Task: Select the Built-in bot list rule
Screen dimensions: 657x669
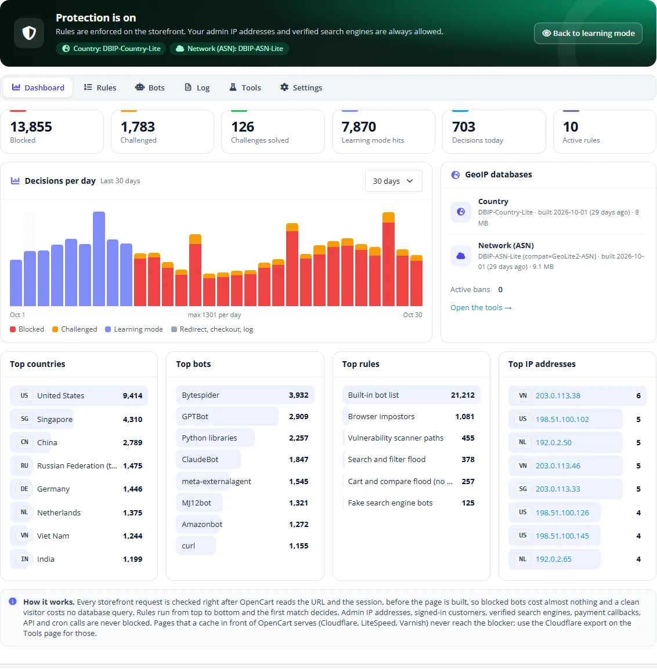Action: (x=411, y=395)
